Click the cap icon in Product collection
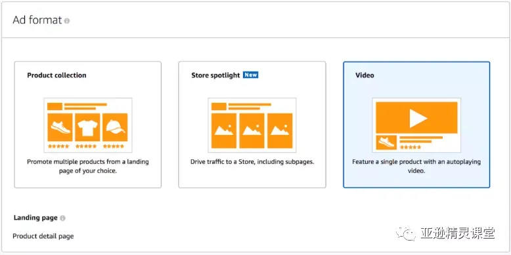The height and width of the screenshot is (255, 511). click(115, 127)
